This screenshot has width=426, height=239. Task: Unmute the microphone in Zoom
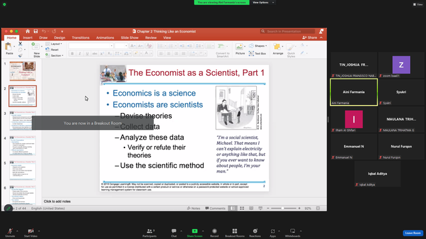(x=10, y=233)
